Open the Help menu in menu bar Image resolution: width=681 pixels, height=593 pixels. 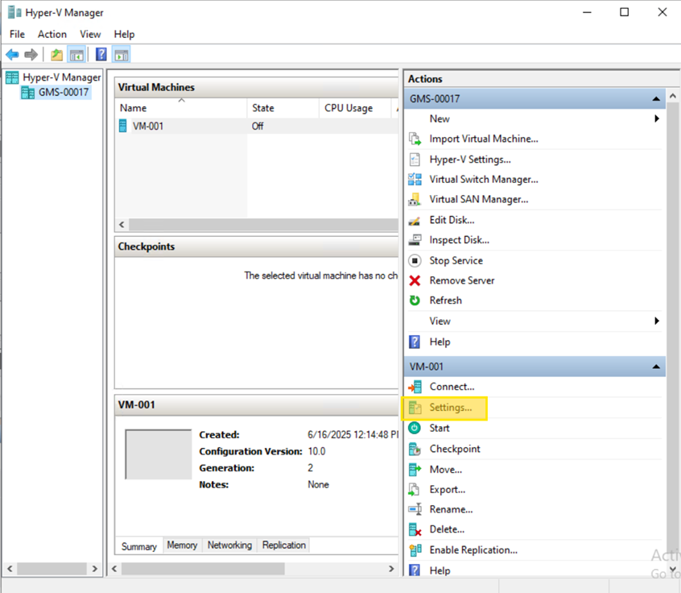coord(124,34)
